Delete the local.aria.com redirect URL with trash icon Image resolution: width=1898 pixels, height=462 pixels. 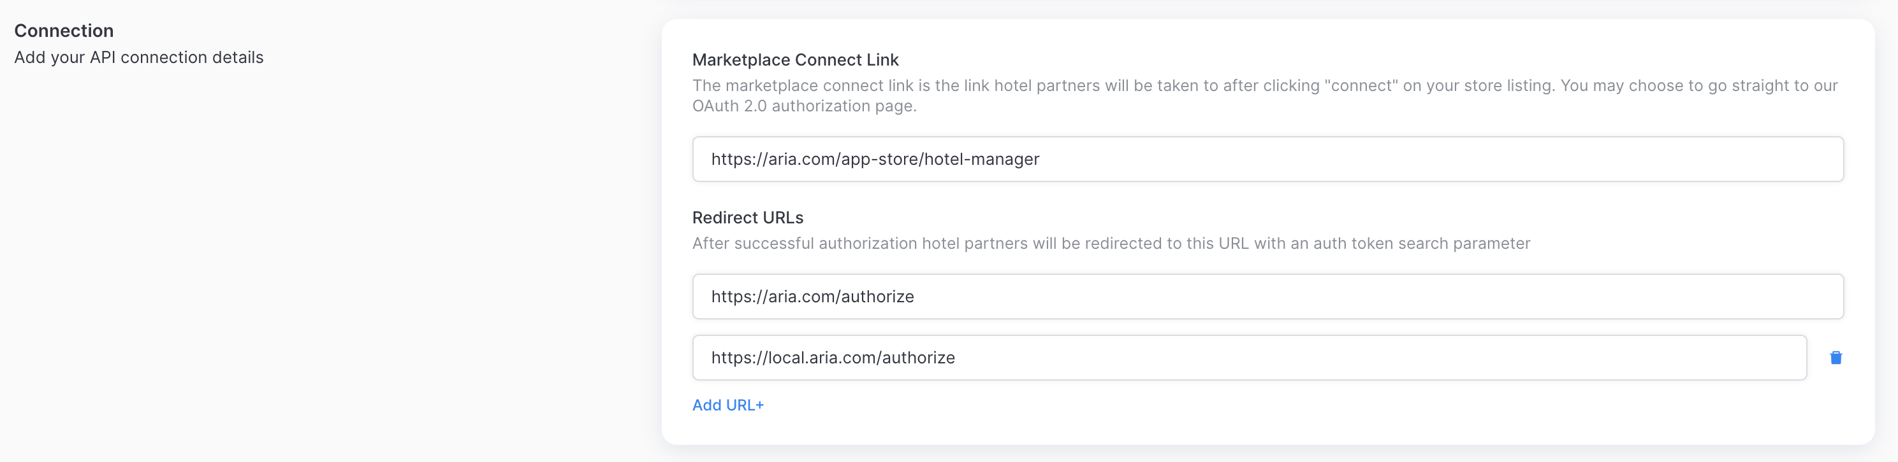point(1836,358)
